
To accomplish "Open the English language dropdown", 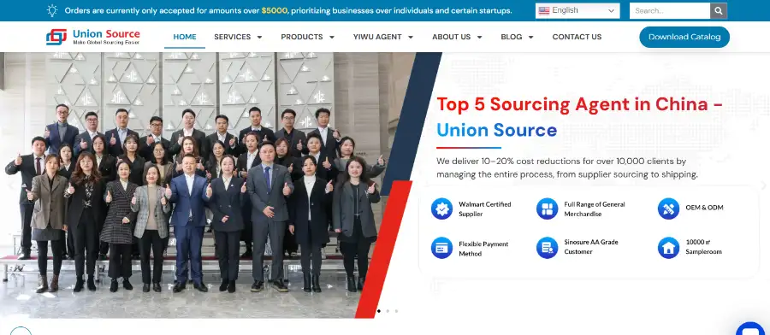I will pos(577,11).
